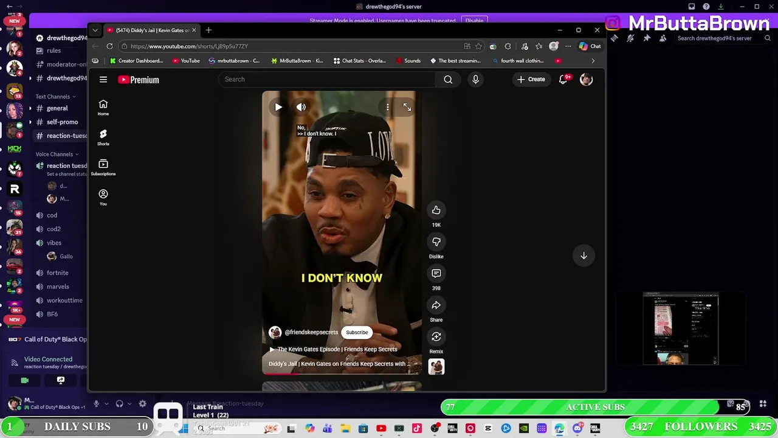Screen dimensions: 778x438
Task: Toggle Discord camera button
Action: (24, 380)
